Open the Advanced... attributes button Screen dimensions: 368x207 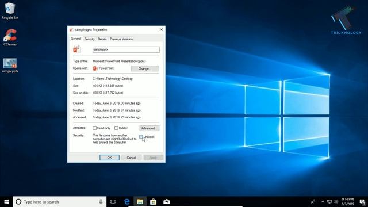(149, 128)
